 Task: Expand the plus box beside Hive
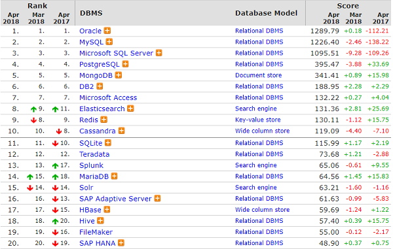point(100,221)
